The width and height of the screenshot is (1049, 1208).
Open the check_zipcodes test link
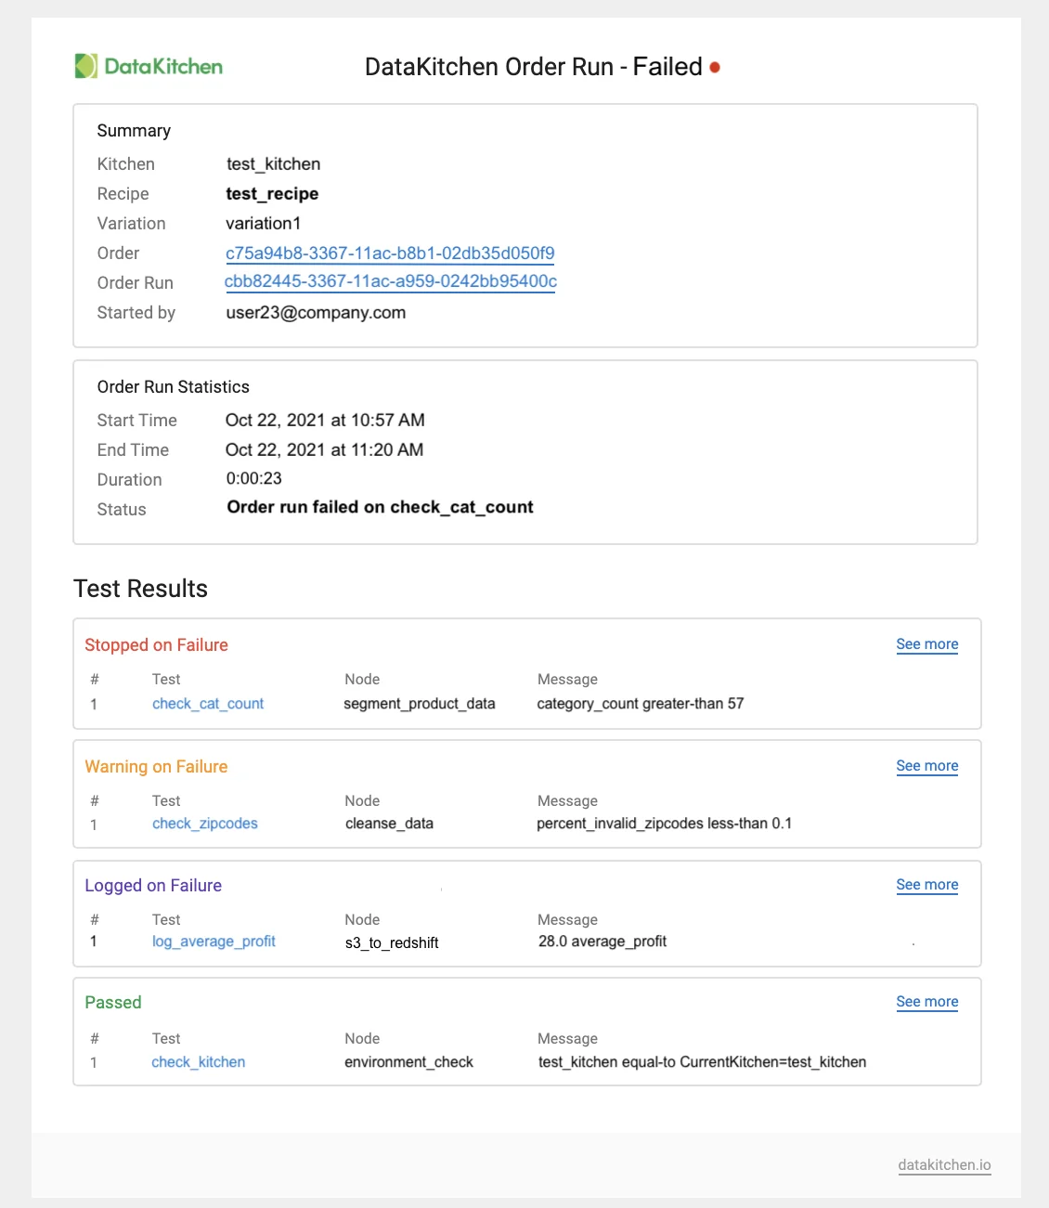click(x=205, y=824)
